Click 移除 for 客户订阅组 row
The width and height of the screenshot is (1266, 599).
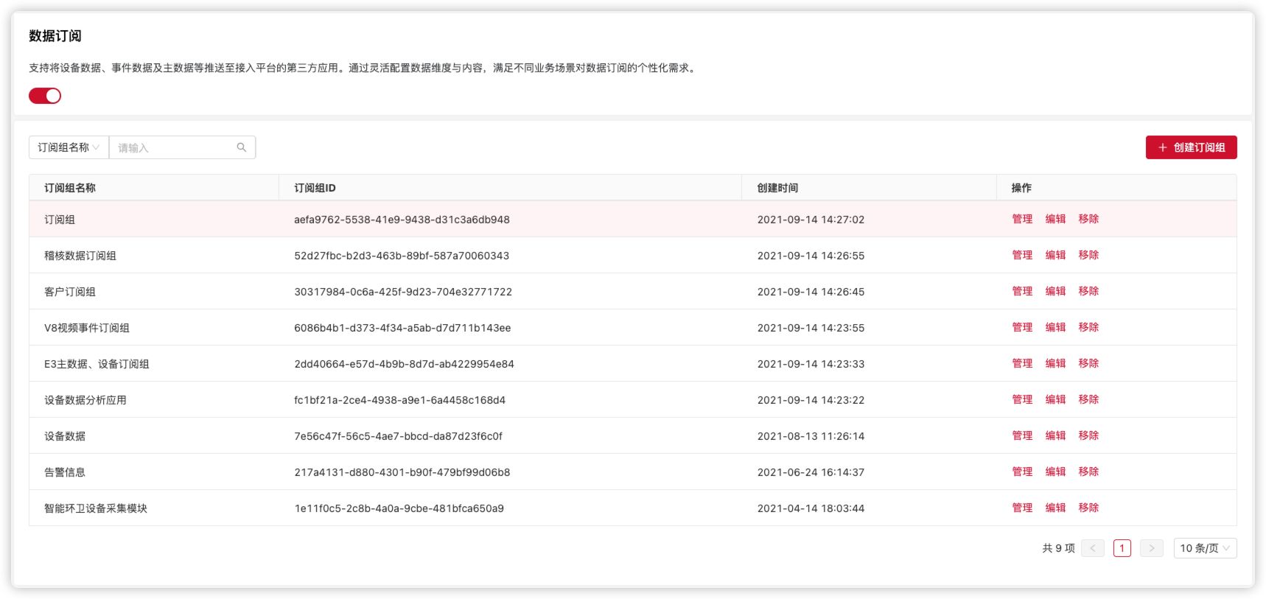pos(1088,291)
